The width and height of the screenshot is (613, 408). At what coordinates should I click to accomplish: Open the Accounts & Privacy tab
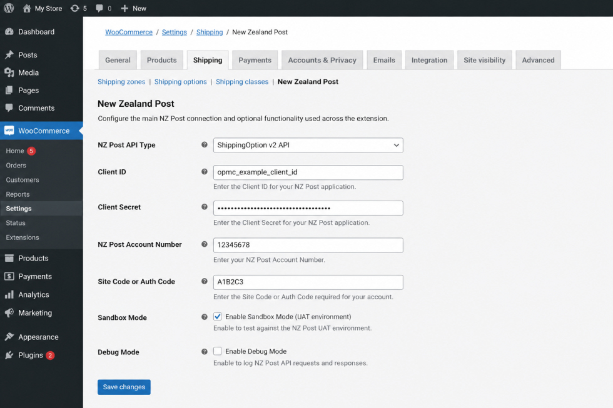322,60
